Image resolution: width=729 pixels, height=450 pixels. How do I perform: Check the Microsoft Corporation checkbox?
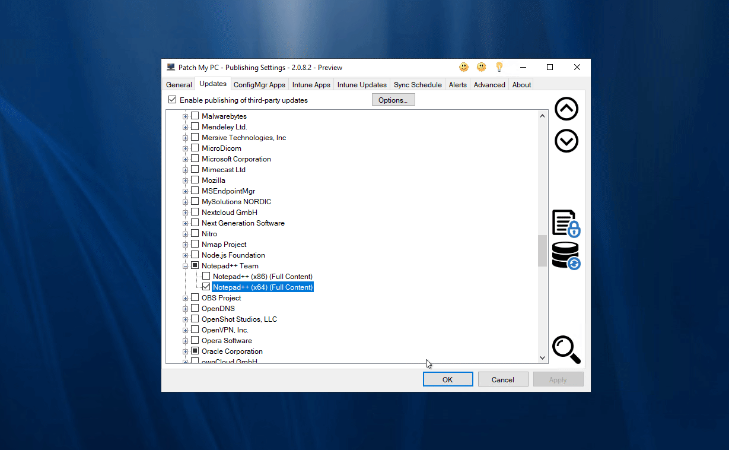[195, 159]
